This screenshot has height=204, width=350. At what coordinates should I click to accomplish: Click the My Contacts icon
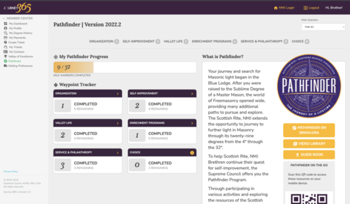coord(5,52)
